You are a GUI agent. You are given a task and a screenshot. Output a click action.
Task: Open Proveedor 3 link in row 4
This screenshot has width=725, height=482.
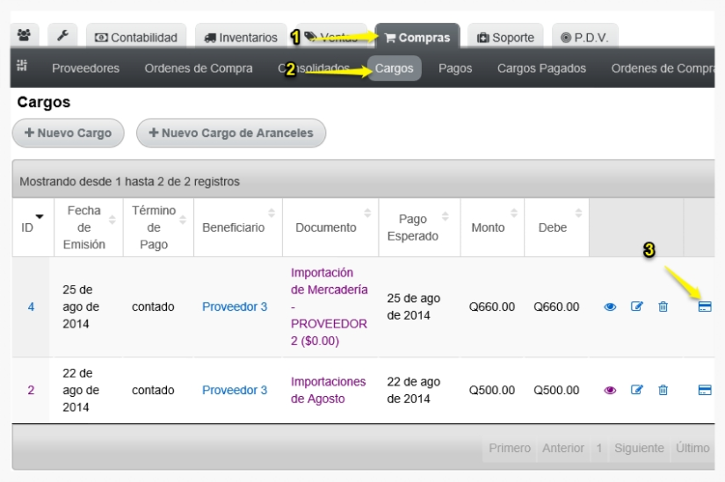[235, 306]
